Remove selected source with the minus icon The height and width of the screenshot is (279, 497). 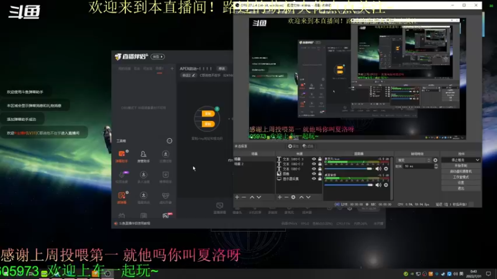click(286, 197)
